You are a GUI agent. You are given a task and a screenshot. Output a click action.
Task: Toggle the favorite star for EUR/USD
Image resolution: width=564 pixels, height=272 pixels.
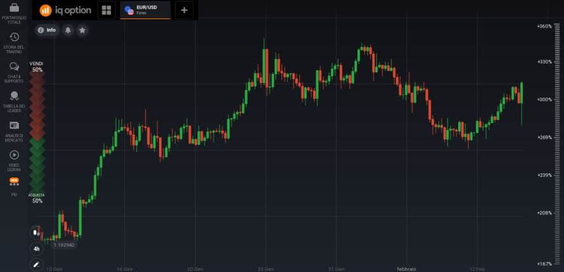(x=82, y=30)
